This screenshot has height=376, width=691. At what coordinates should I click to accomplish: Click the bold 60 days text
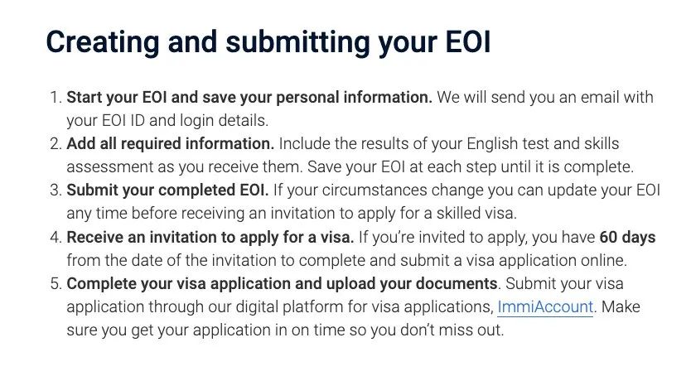pos(627,238)
